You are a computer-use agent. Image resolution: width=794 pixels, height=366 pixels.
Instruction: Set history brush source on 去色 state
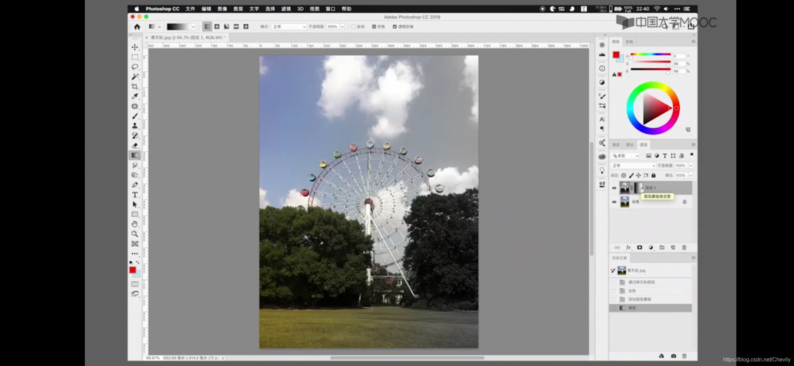(613, 291)
